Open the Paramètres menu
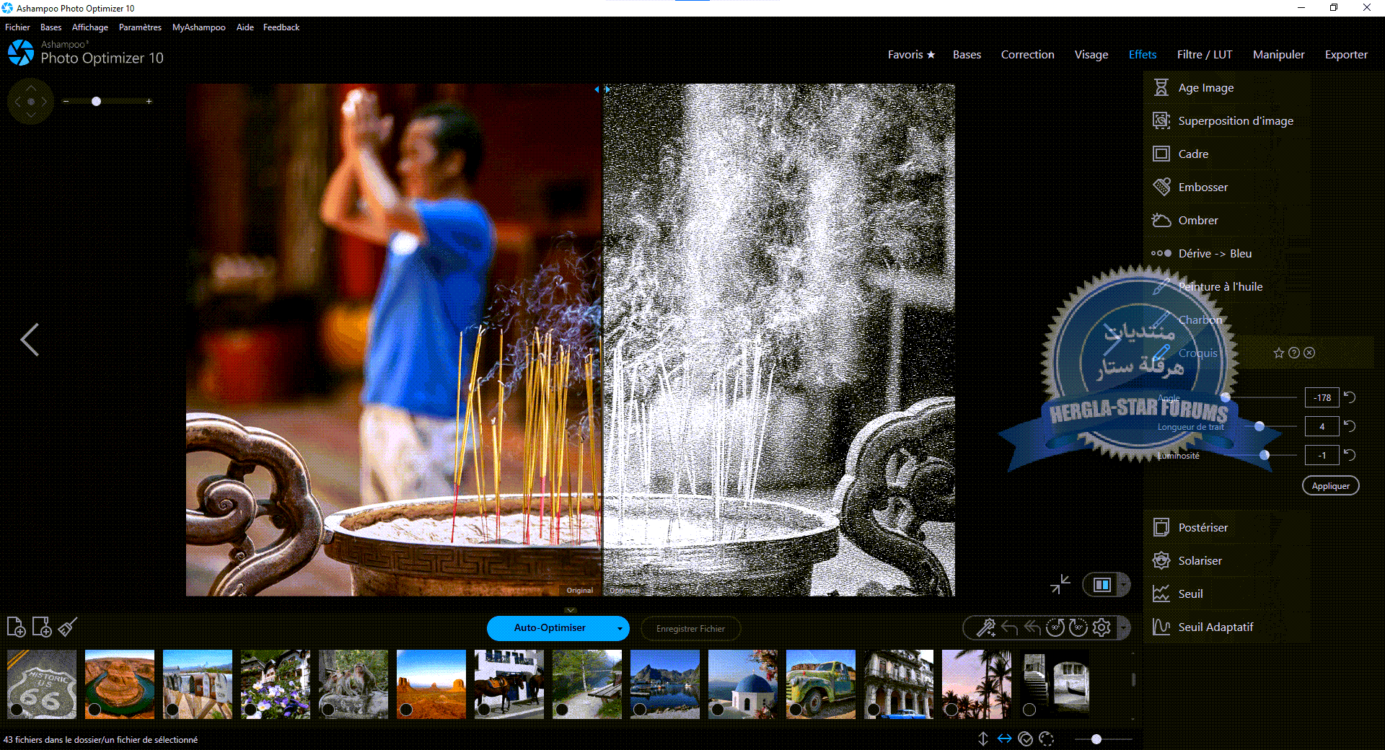1385x750 pixels. tap(140, 27)
